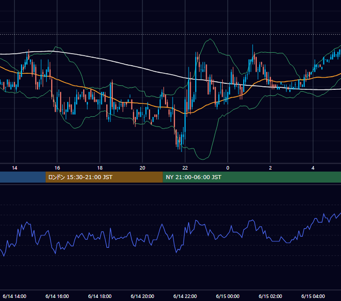Image resolution: width=341 pixels, height=301 pixels.
Task: Click the blue session bar before ロンドン
Action: tap(23, 177)
